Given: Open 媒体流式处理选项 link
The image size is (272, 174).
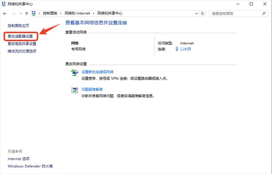Looking at the screenshot, I should 22,51.
